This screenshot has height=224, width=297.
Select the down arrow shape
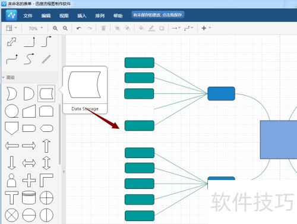tap(12, 163)
